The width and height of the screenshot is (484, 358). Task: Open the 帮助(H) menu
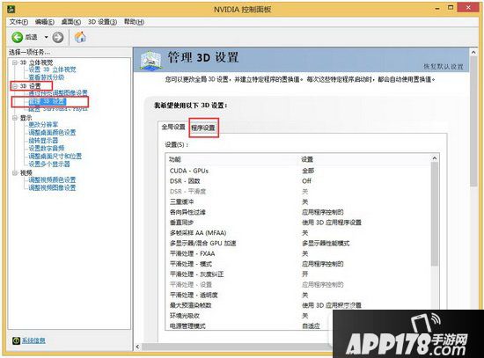tap(134, 22)
